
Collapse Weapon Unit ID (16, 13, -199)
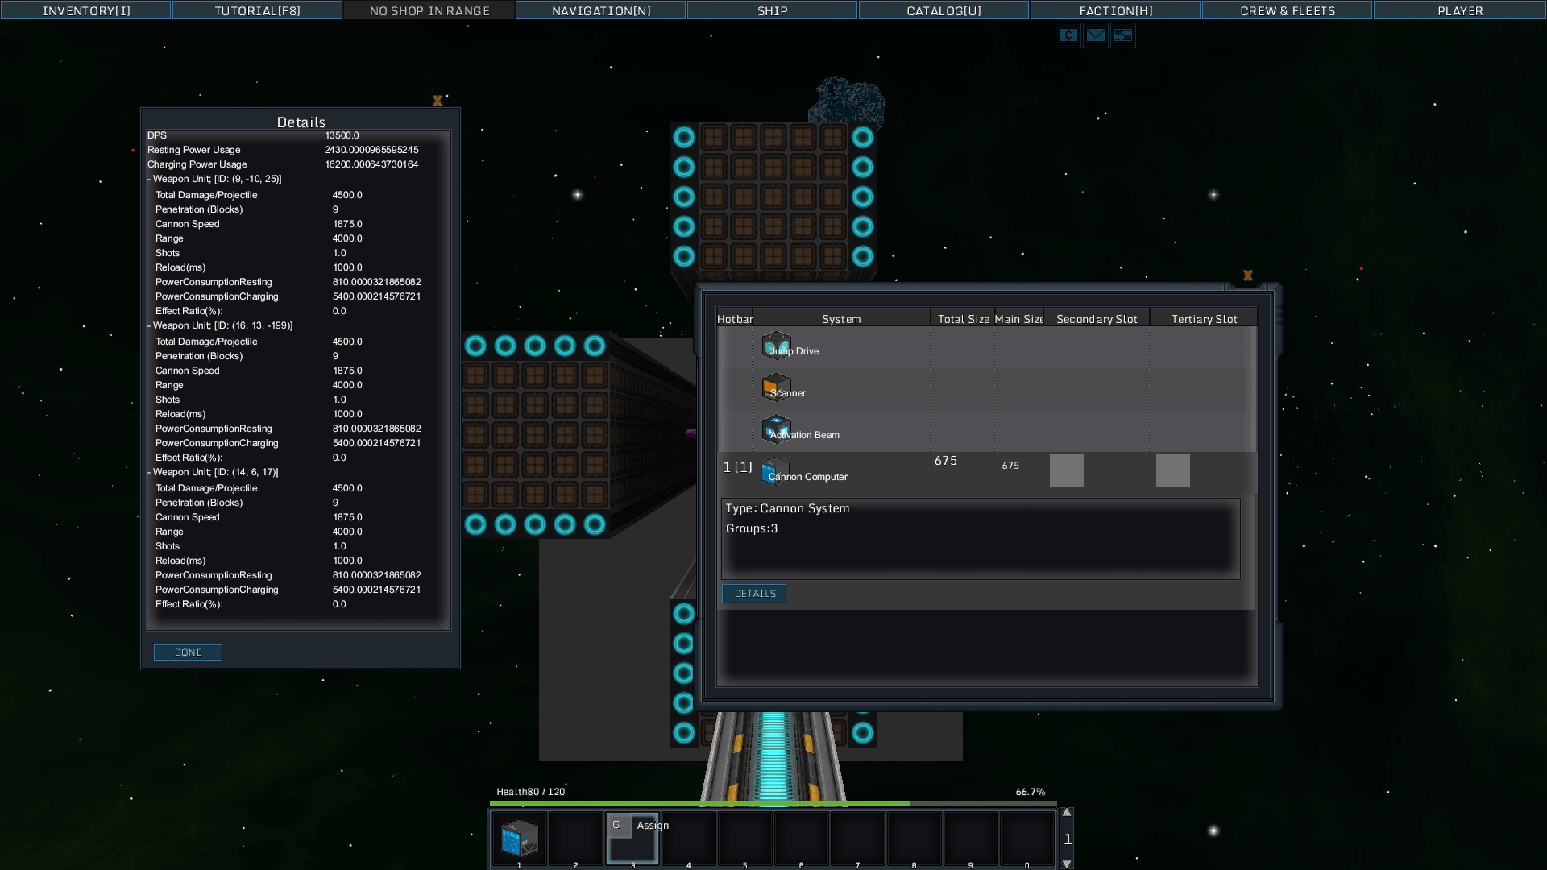tap(150, 326)
